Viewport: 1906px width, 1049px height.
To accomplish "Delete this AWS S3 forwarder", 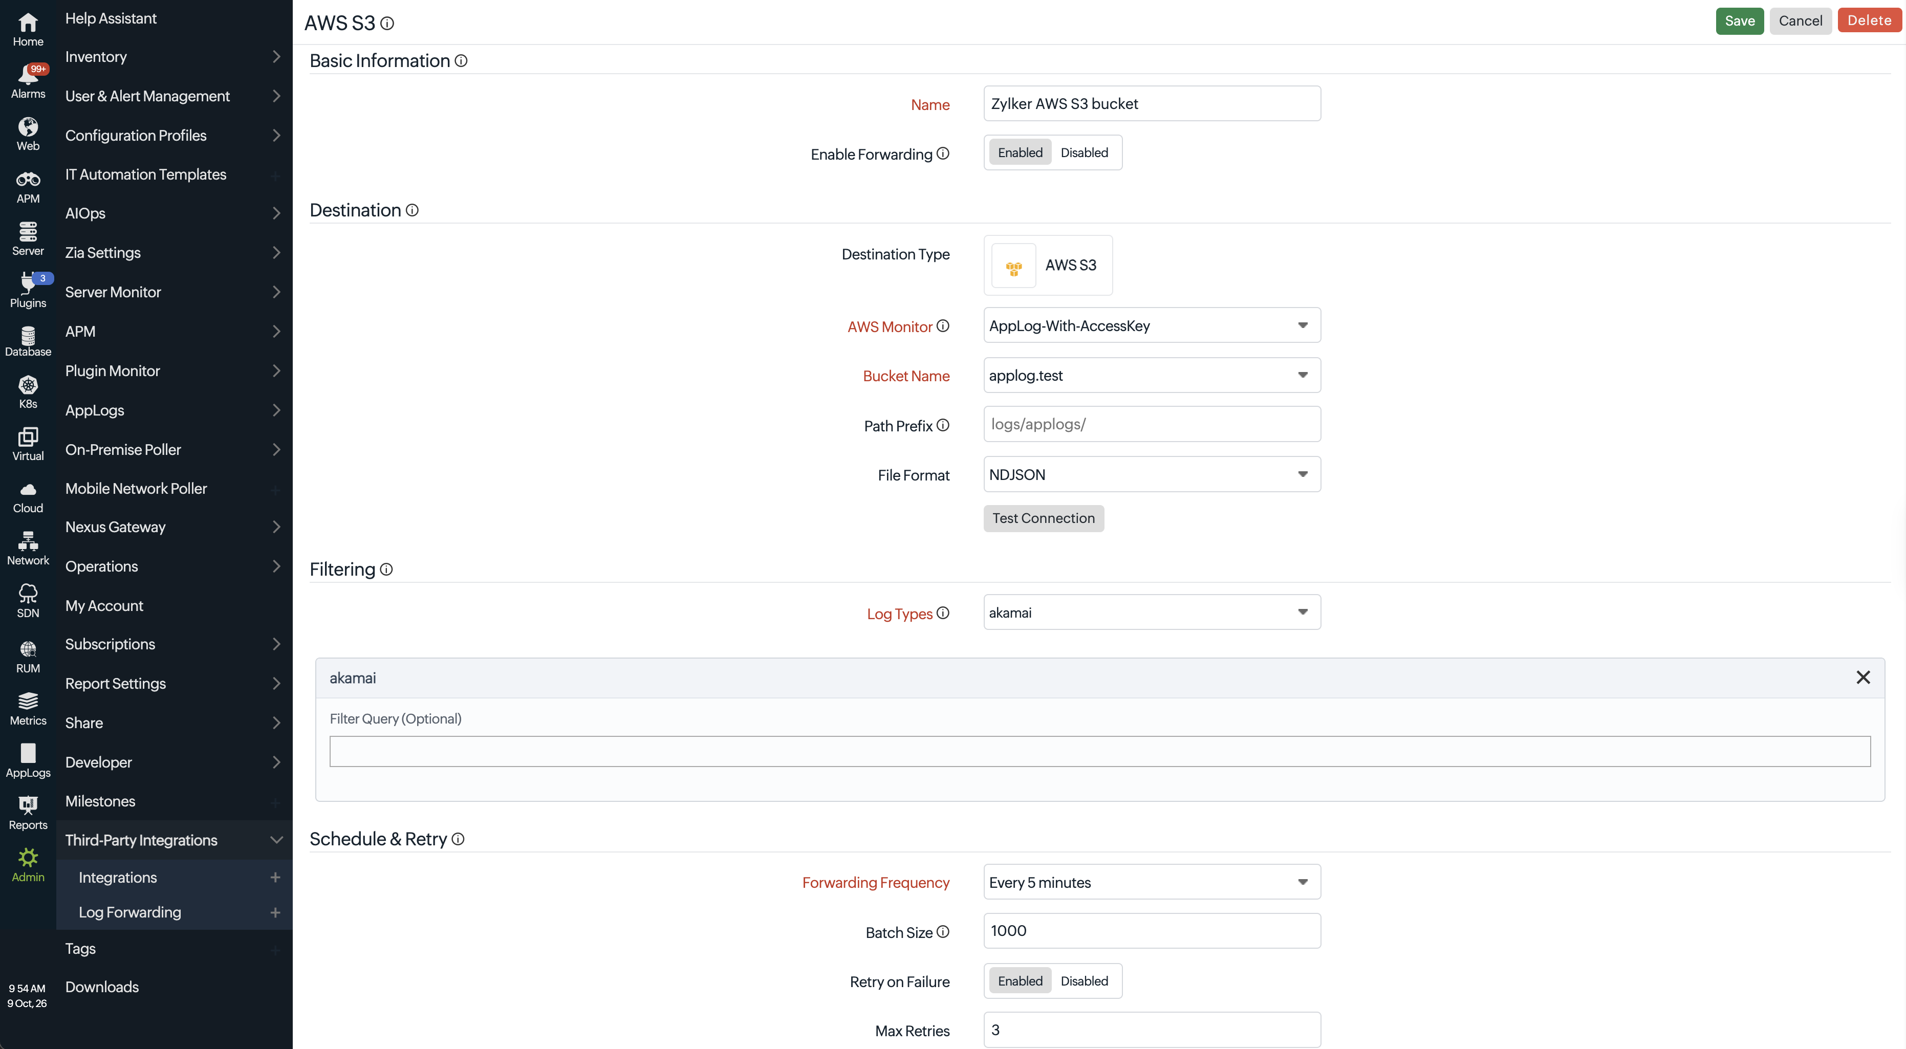I will tap(1869, 20).
